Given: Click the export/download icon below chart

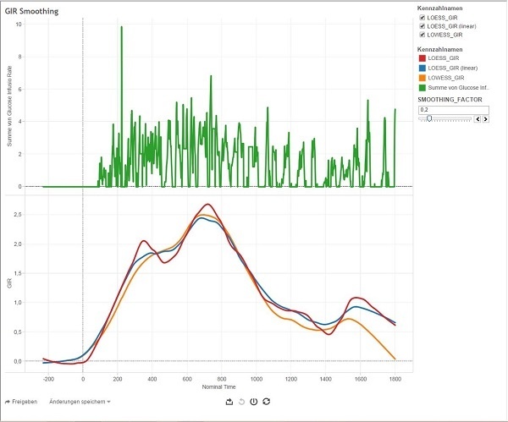Looking at the screenshot, I should (x=229, y=402).
